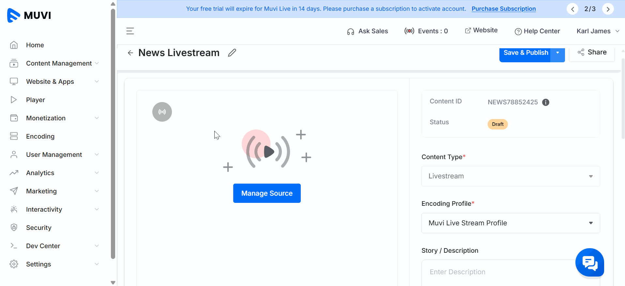The width and height of the screenshot is (625, 286).
Task: Follow the Purchase Subscription link
Action: 504,9
